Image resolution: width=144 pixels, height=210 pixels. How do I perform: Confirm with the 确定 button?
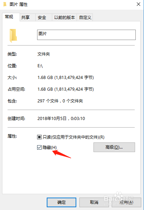tap(62, 202)
